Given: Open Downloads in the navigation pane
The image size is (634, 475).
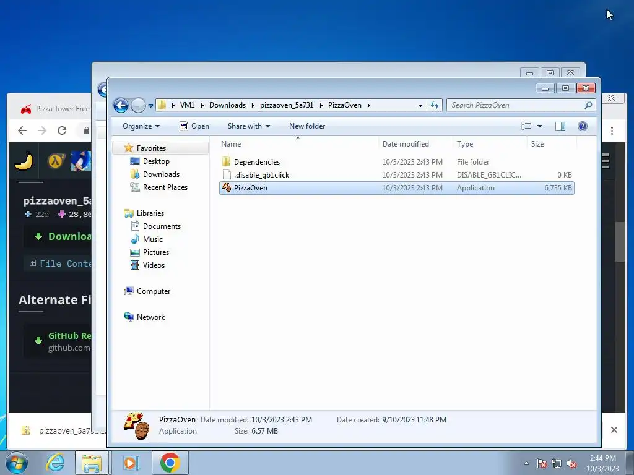Looking at the screenshot, I should tap(160, 174).
